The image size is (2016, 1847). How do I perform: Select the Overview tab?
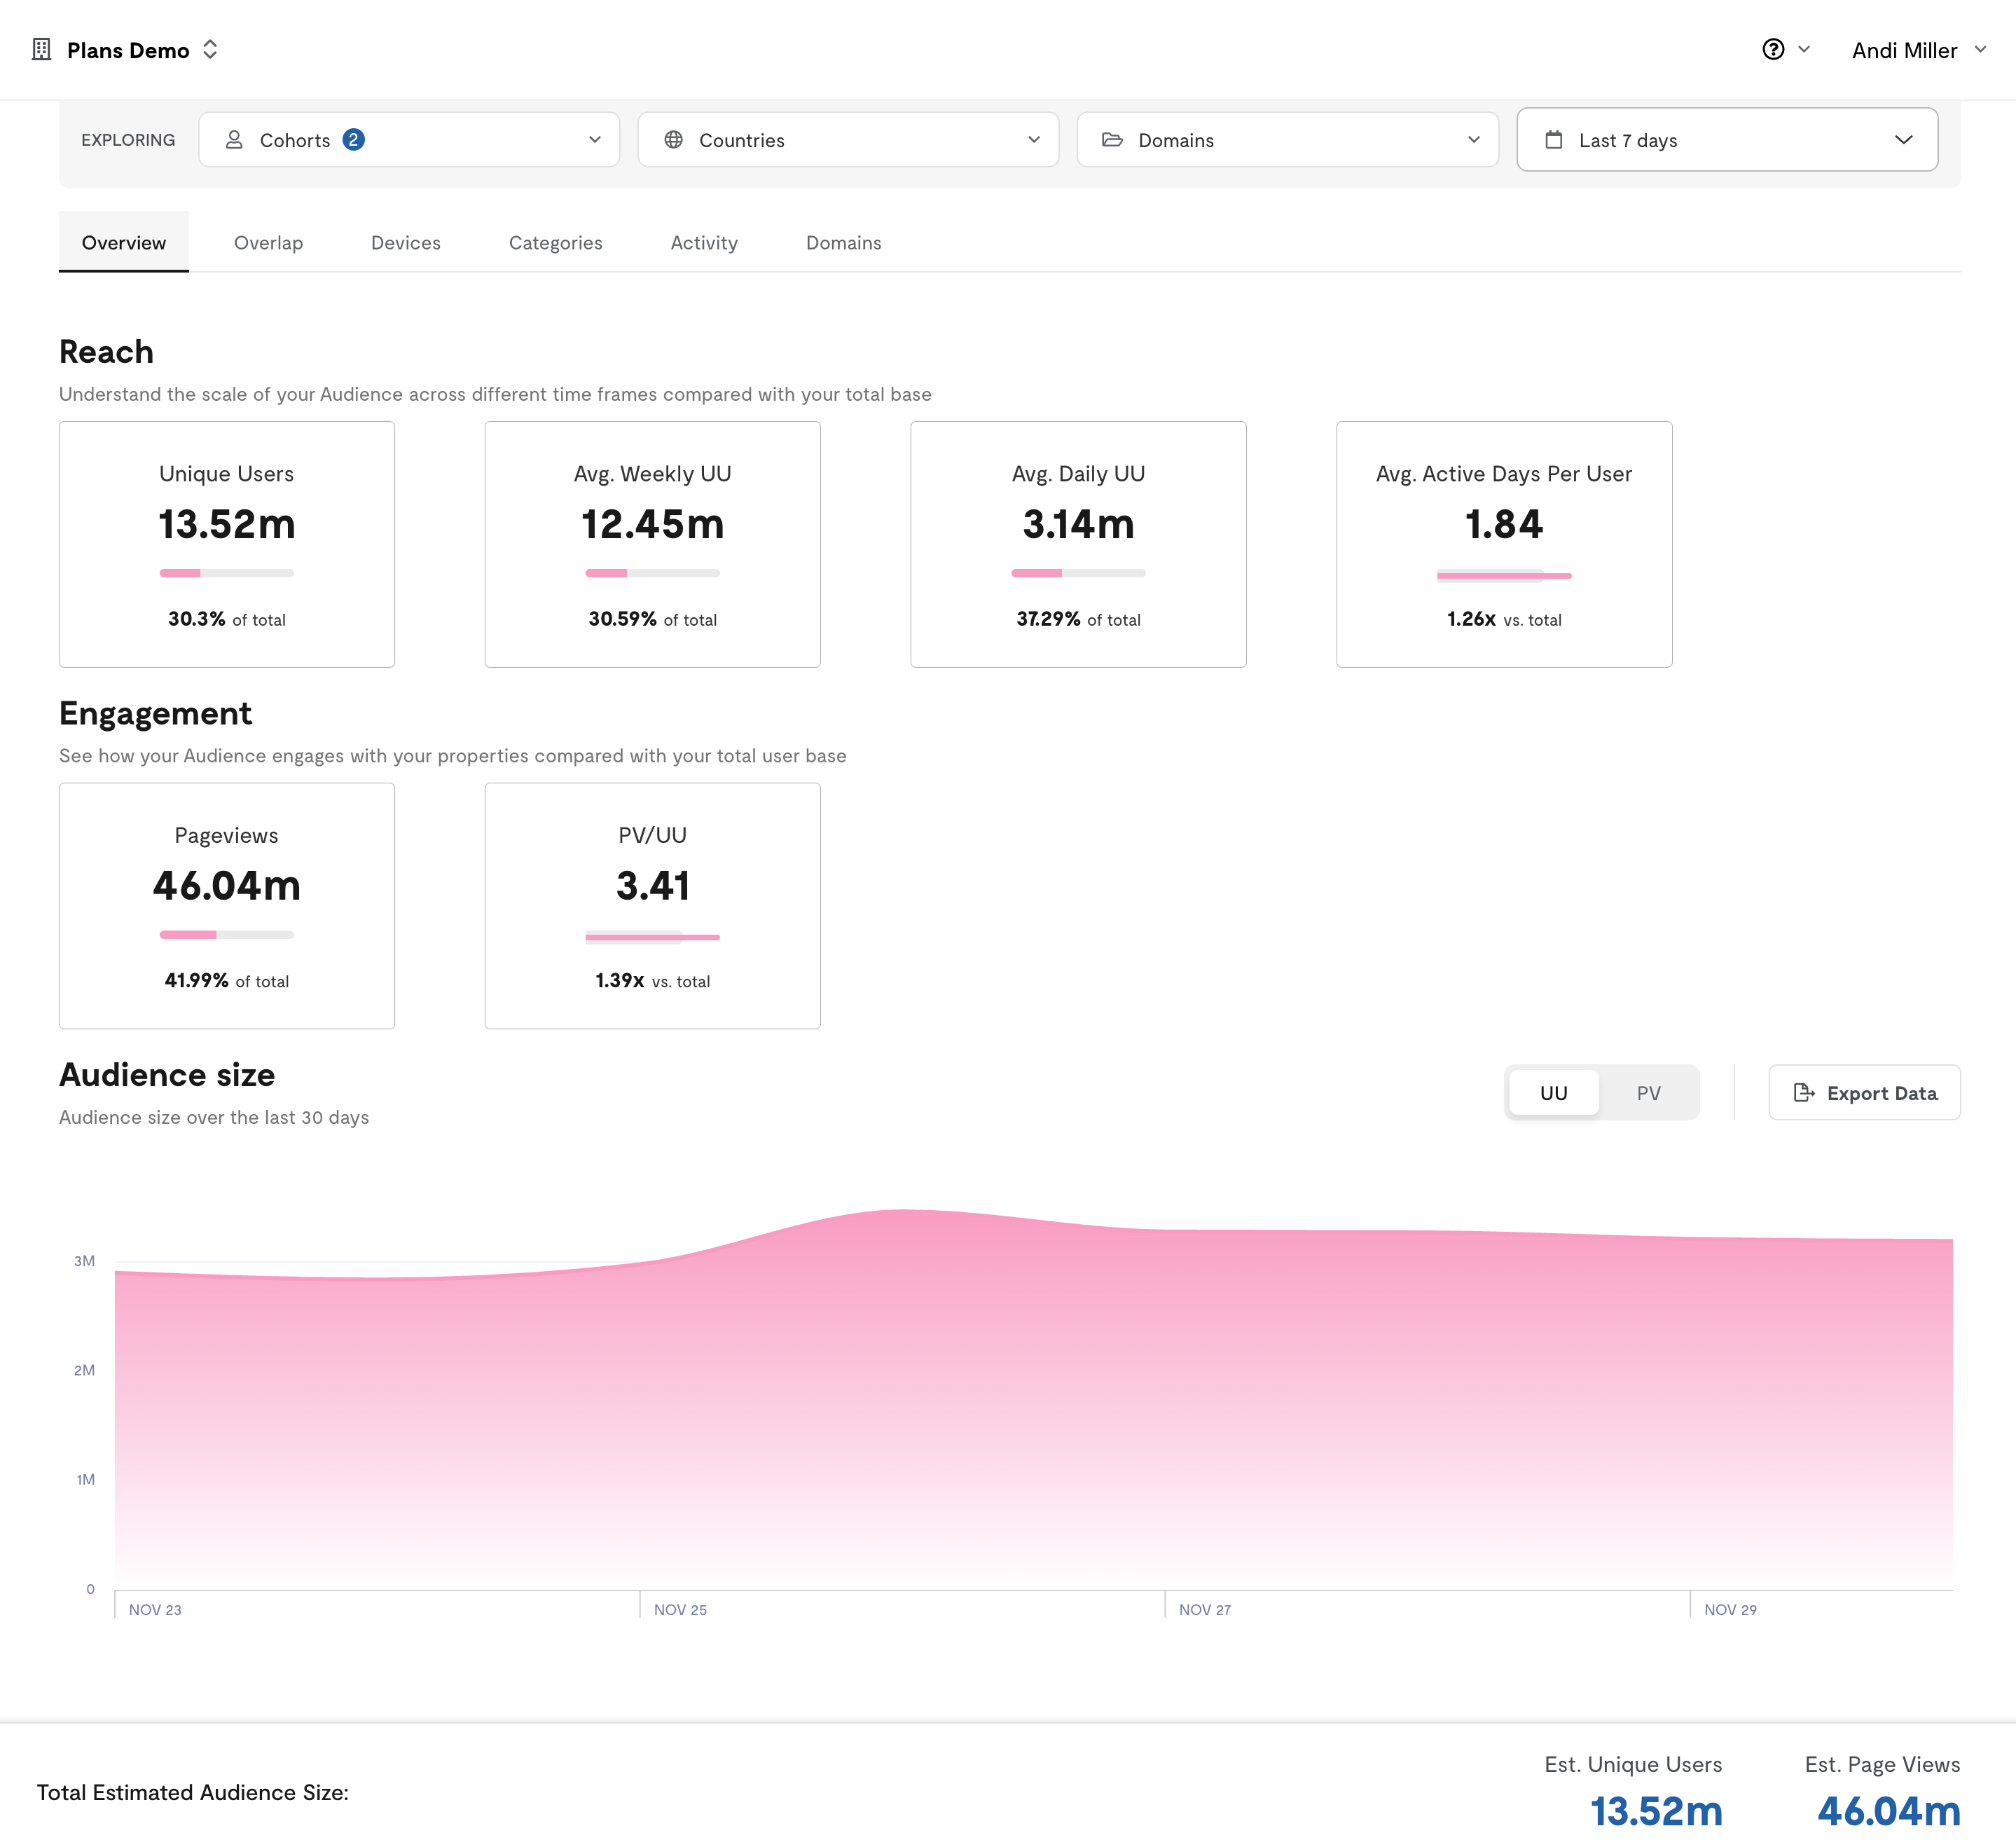(x=124, y=242)
